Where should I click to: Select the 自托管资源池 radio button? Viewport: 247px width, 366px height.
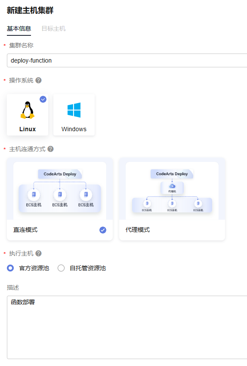pos(61,268)
